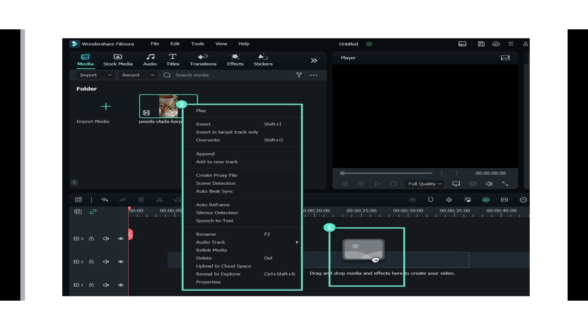Hide video track 3 with eye icon
The height and width of the screenshot is (330, 588).
tap(121, 239)
